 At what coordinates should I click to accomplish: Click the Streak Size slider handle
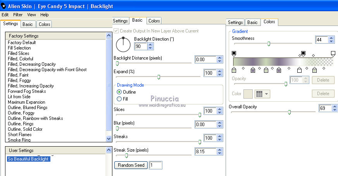(126, 155)
